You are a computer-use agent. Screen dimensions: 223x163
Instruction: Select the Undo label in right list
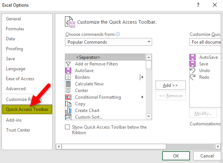(x=204, y=71)
